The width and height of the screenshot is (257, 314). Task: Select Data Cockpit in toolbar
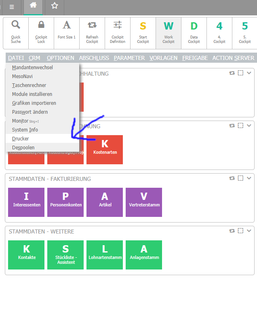[x=194, y=30]
